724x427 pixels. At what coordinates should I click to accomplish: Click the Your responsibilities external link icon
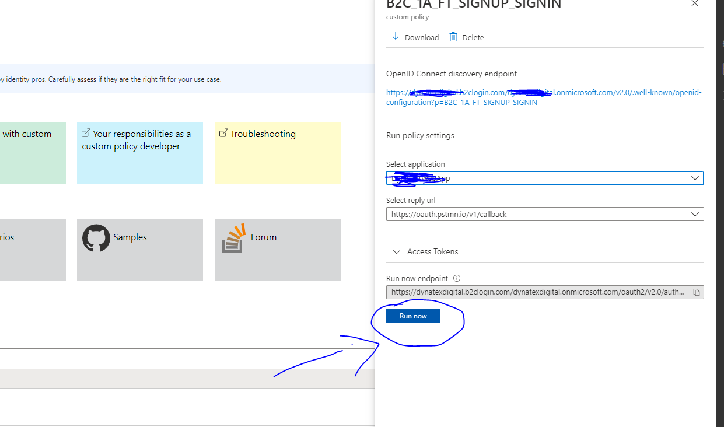click(x=86, y=134)
